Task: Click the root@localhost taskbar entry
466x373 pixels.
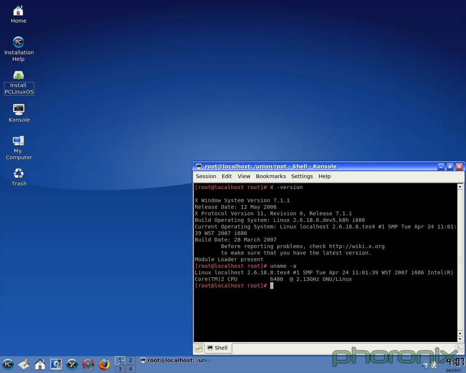Action: pos(175,360)
